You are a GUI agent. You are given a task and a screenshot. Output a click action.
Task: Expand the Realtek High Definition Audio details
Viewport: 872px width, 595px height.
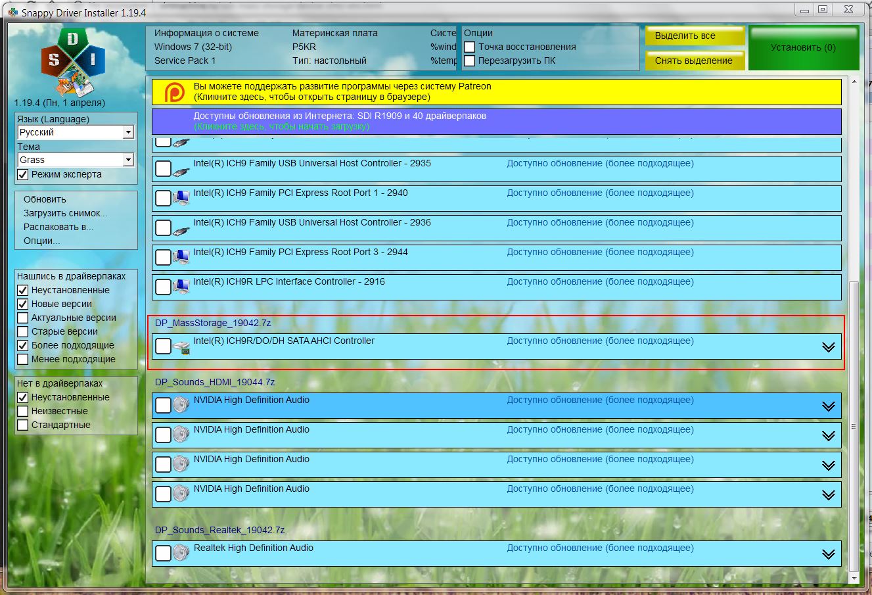coord(829,554)
